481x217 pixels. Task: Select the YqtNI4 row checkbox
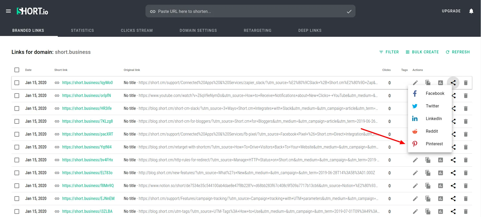click(17, 147)
